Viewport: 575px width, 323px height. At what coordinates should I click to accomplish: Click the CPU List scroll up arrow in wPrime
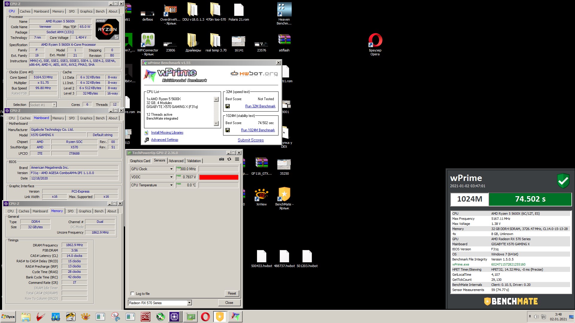[216, 99]
